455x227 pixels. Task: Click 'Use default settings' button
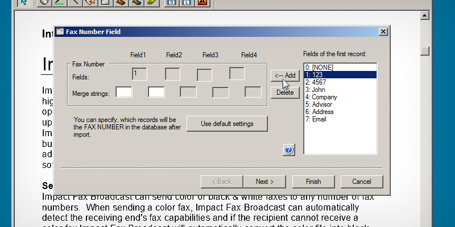tap(227, 124)
